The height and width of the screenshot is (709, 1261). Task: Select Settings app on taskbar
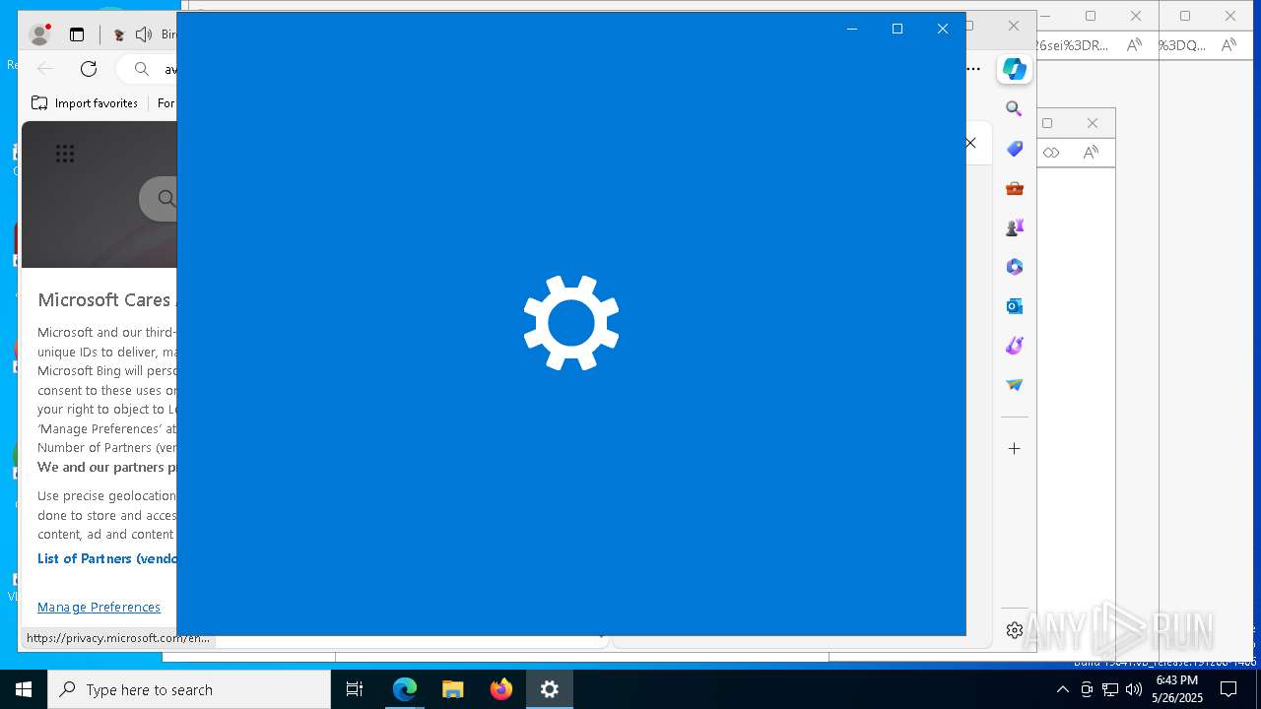coord(550,689)
